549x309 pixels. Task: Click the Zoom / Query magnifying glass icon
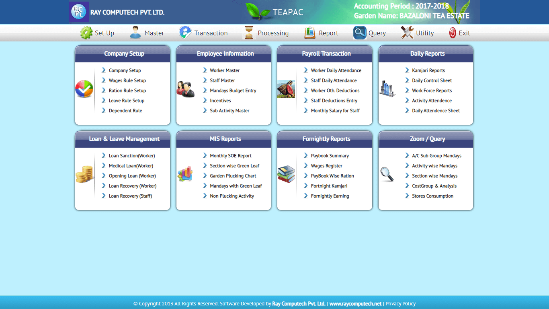(x=387, y=174)
